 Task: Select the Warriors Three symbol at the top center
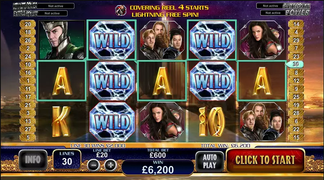click(162, 40)
